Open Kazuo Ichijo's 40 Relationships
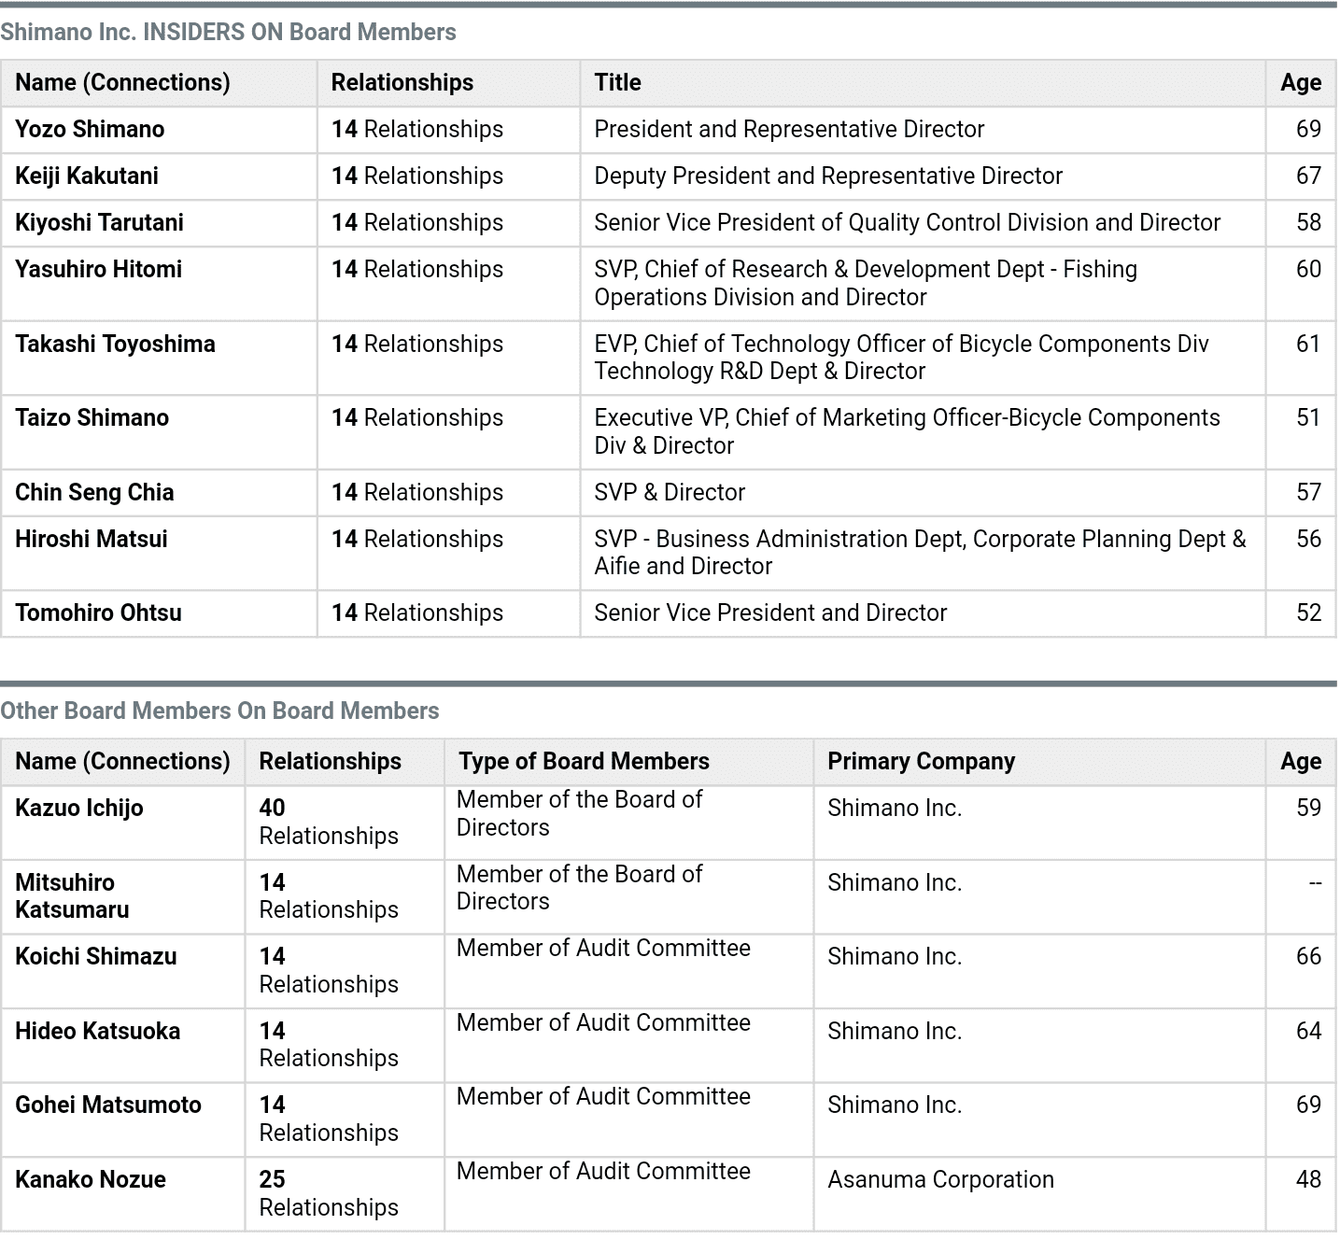The width and height of the screenshot is (1340, 1239). click(x=329, y=823)
